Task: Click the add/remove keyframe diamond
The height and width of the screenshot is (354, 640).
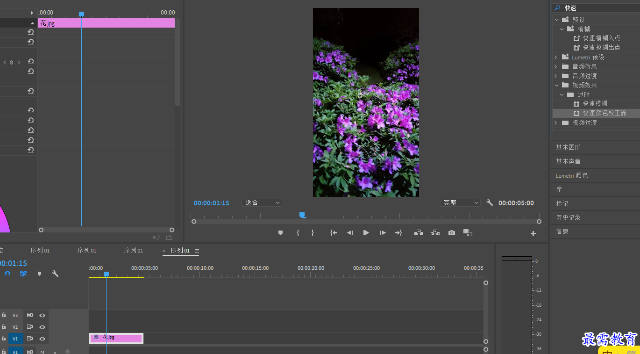Action: (12, 62)
